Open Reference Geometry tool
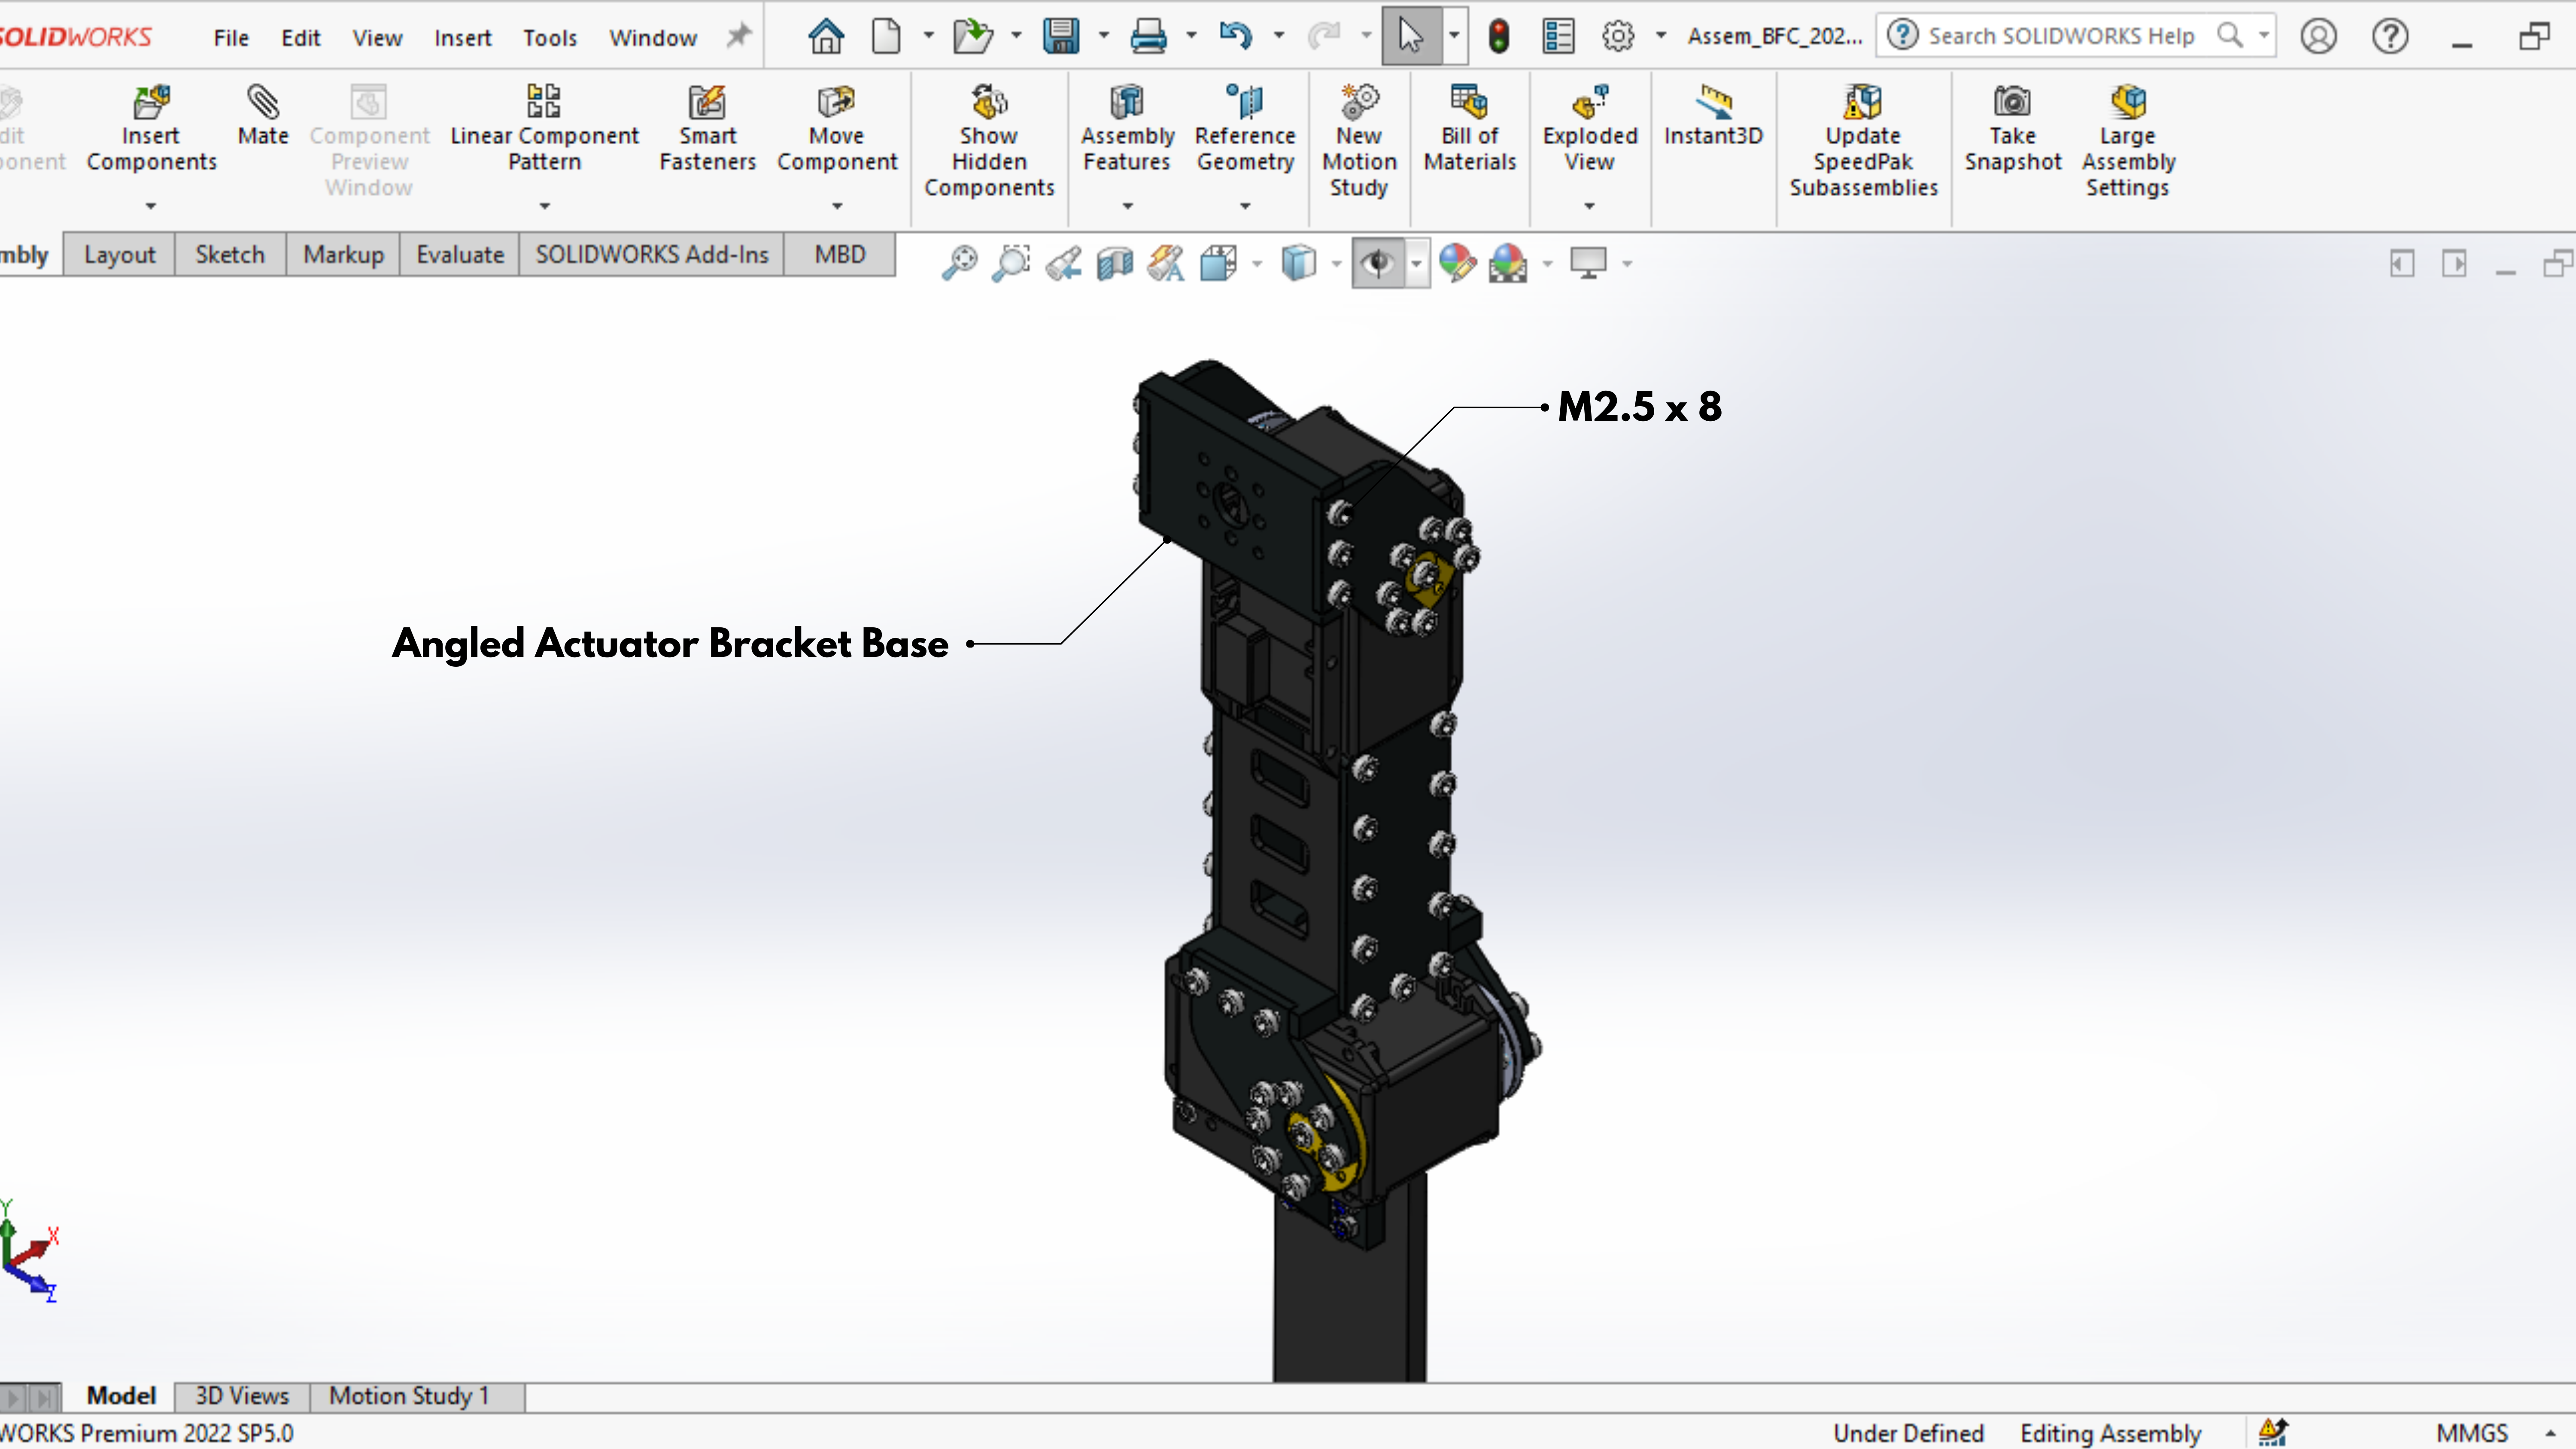2576x1449 pixels. click(1245, 128)
